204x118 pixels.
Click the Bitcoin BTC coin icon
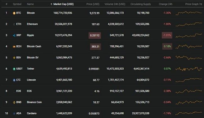click(x=14, y=13)
